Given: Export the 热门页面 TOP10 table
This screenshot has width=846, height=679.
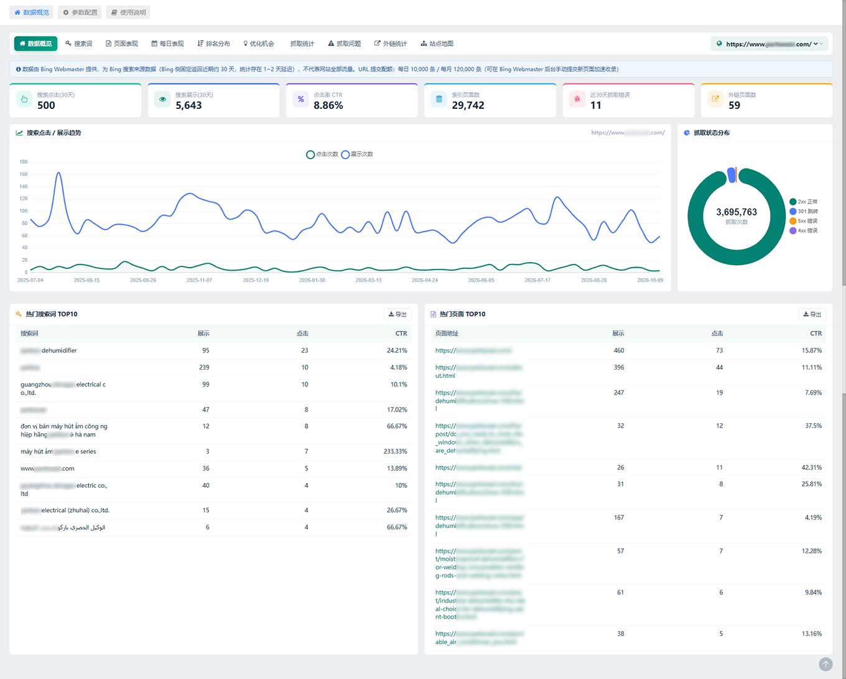Looking at the screenshot, I should 812,314.
